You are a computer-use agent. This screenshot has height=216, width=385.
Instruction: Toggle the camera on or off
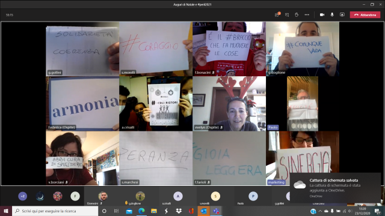[x=322, y=14]
